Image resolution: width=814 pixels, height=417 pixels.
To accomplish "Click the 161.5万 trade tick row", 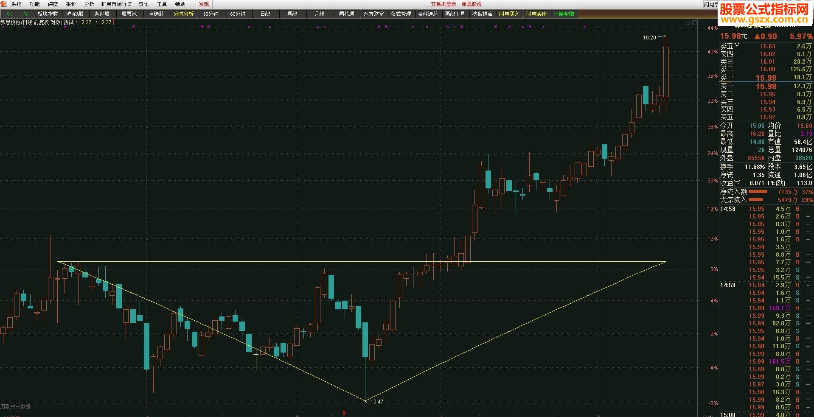I will pyautogui.click(x=766, y=361).
